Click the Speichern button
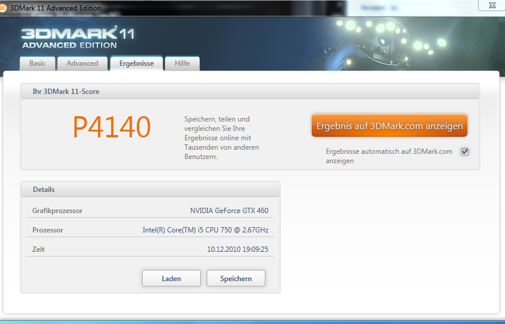505x324 pixels. [x=236, y=279]
